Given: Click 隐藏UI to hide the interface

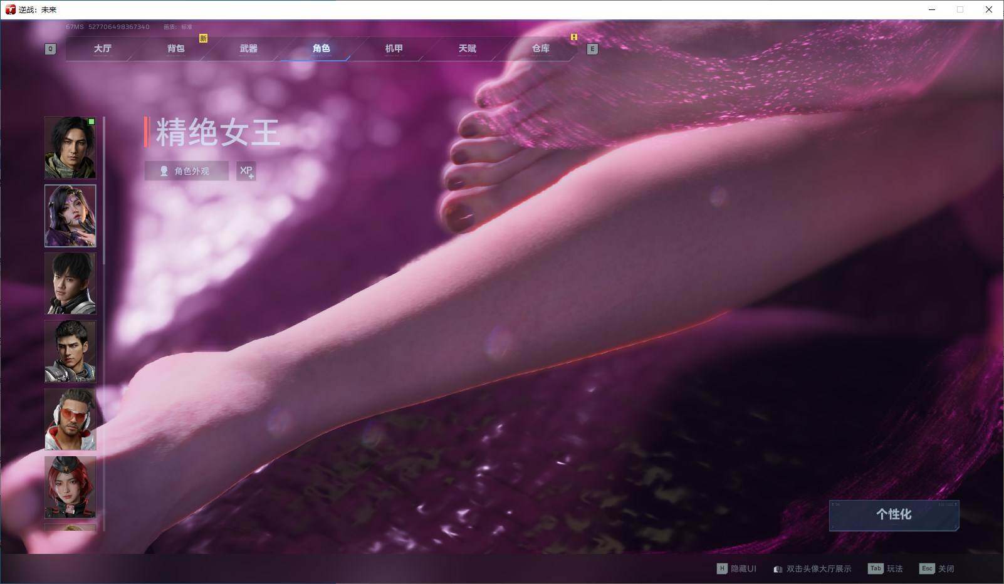Looking at the screenshot, I should pos(743,568).
